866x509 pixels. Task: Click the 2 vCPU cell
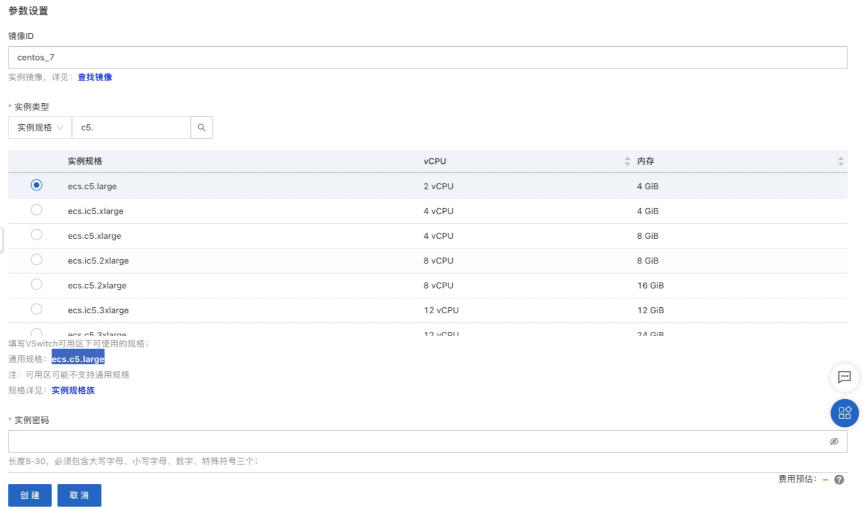pos(438,186)
